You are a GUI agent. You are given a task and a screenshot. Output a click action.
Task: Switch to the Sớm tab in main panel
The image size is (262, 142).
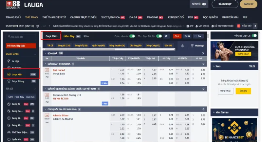[86, 36]
